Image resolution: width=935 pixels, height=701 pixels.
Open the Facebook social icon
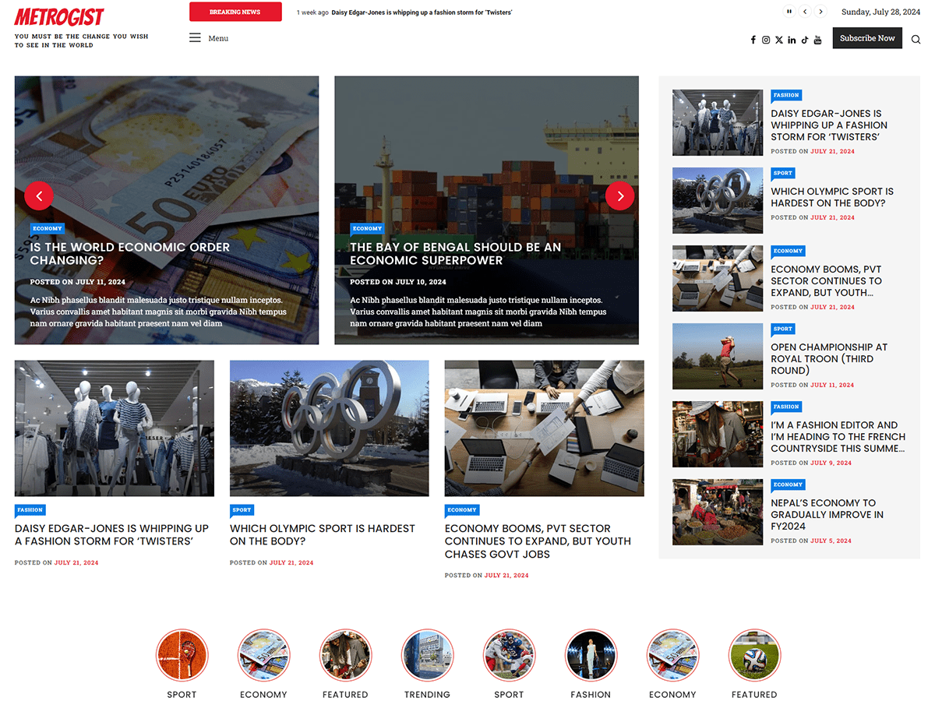coord(753,39)
